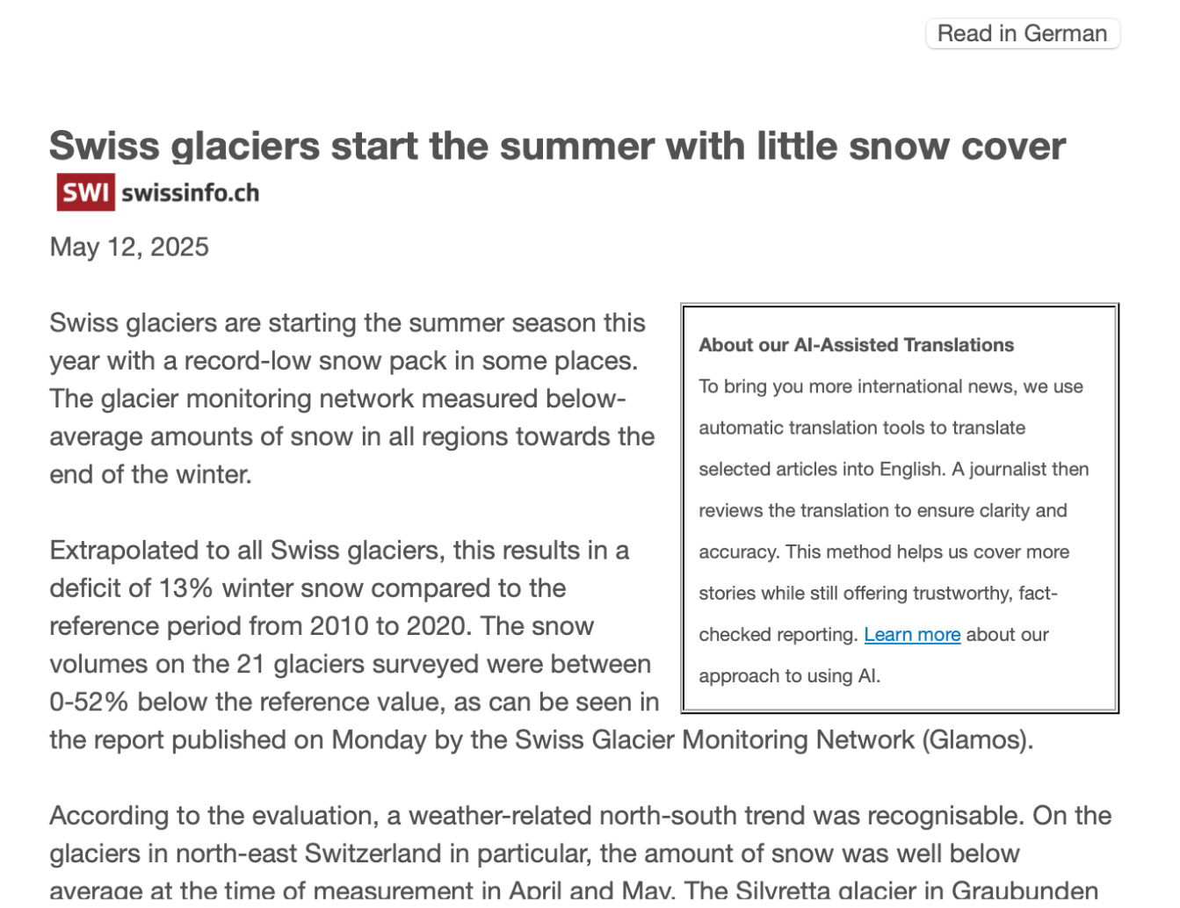Click the phrase "approach to using AI"
The width and height of the screenshot is (1180, 908).
tap(788, 675)
